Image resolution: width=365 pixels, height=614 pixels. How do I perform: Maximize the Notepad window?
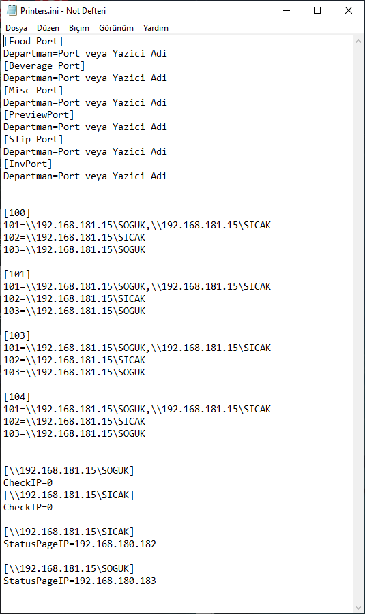coord(317,11)
